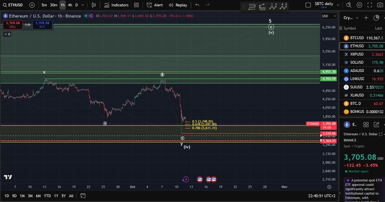Take a chart snapshot with camera icon
This screenshot has width=385, height=202.
[x=380, y=5]
